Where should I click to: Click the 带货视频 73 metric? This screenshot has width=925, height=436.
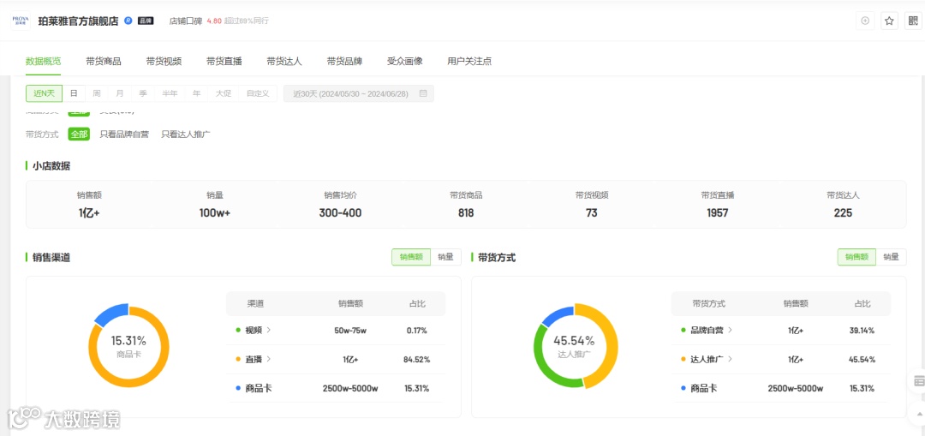tap(592, 205)
